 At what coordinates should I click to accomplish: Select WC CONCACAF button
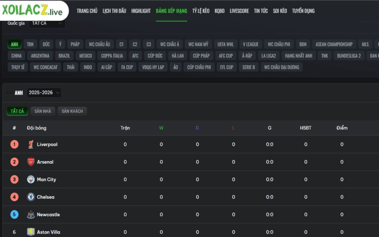[x=45, y=67]
